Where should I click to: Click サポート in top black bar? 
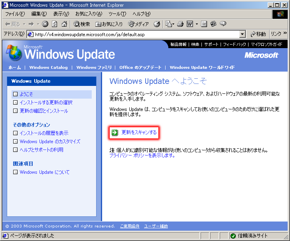211,45
